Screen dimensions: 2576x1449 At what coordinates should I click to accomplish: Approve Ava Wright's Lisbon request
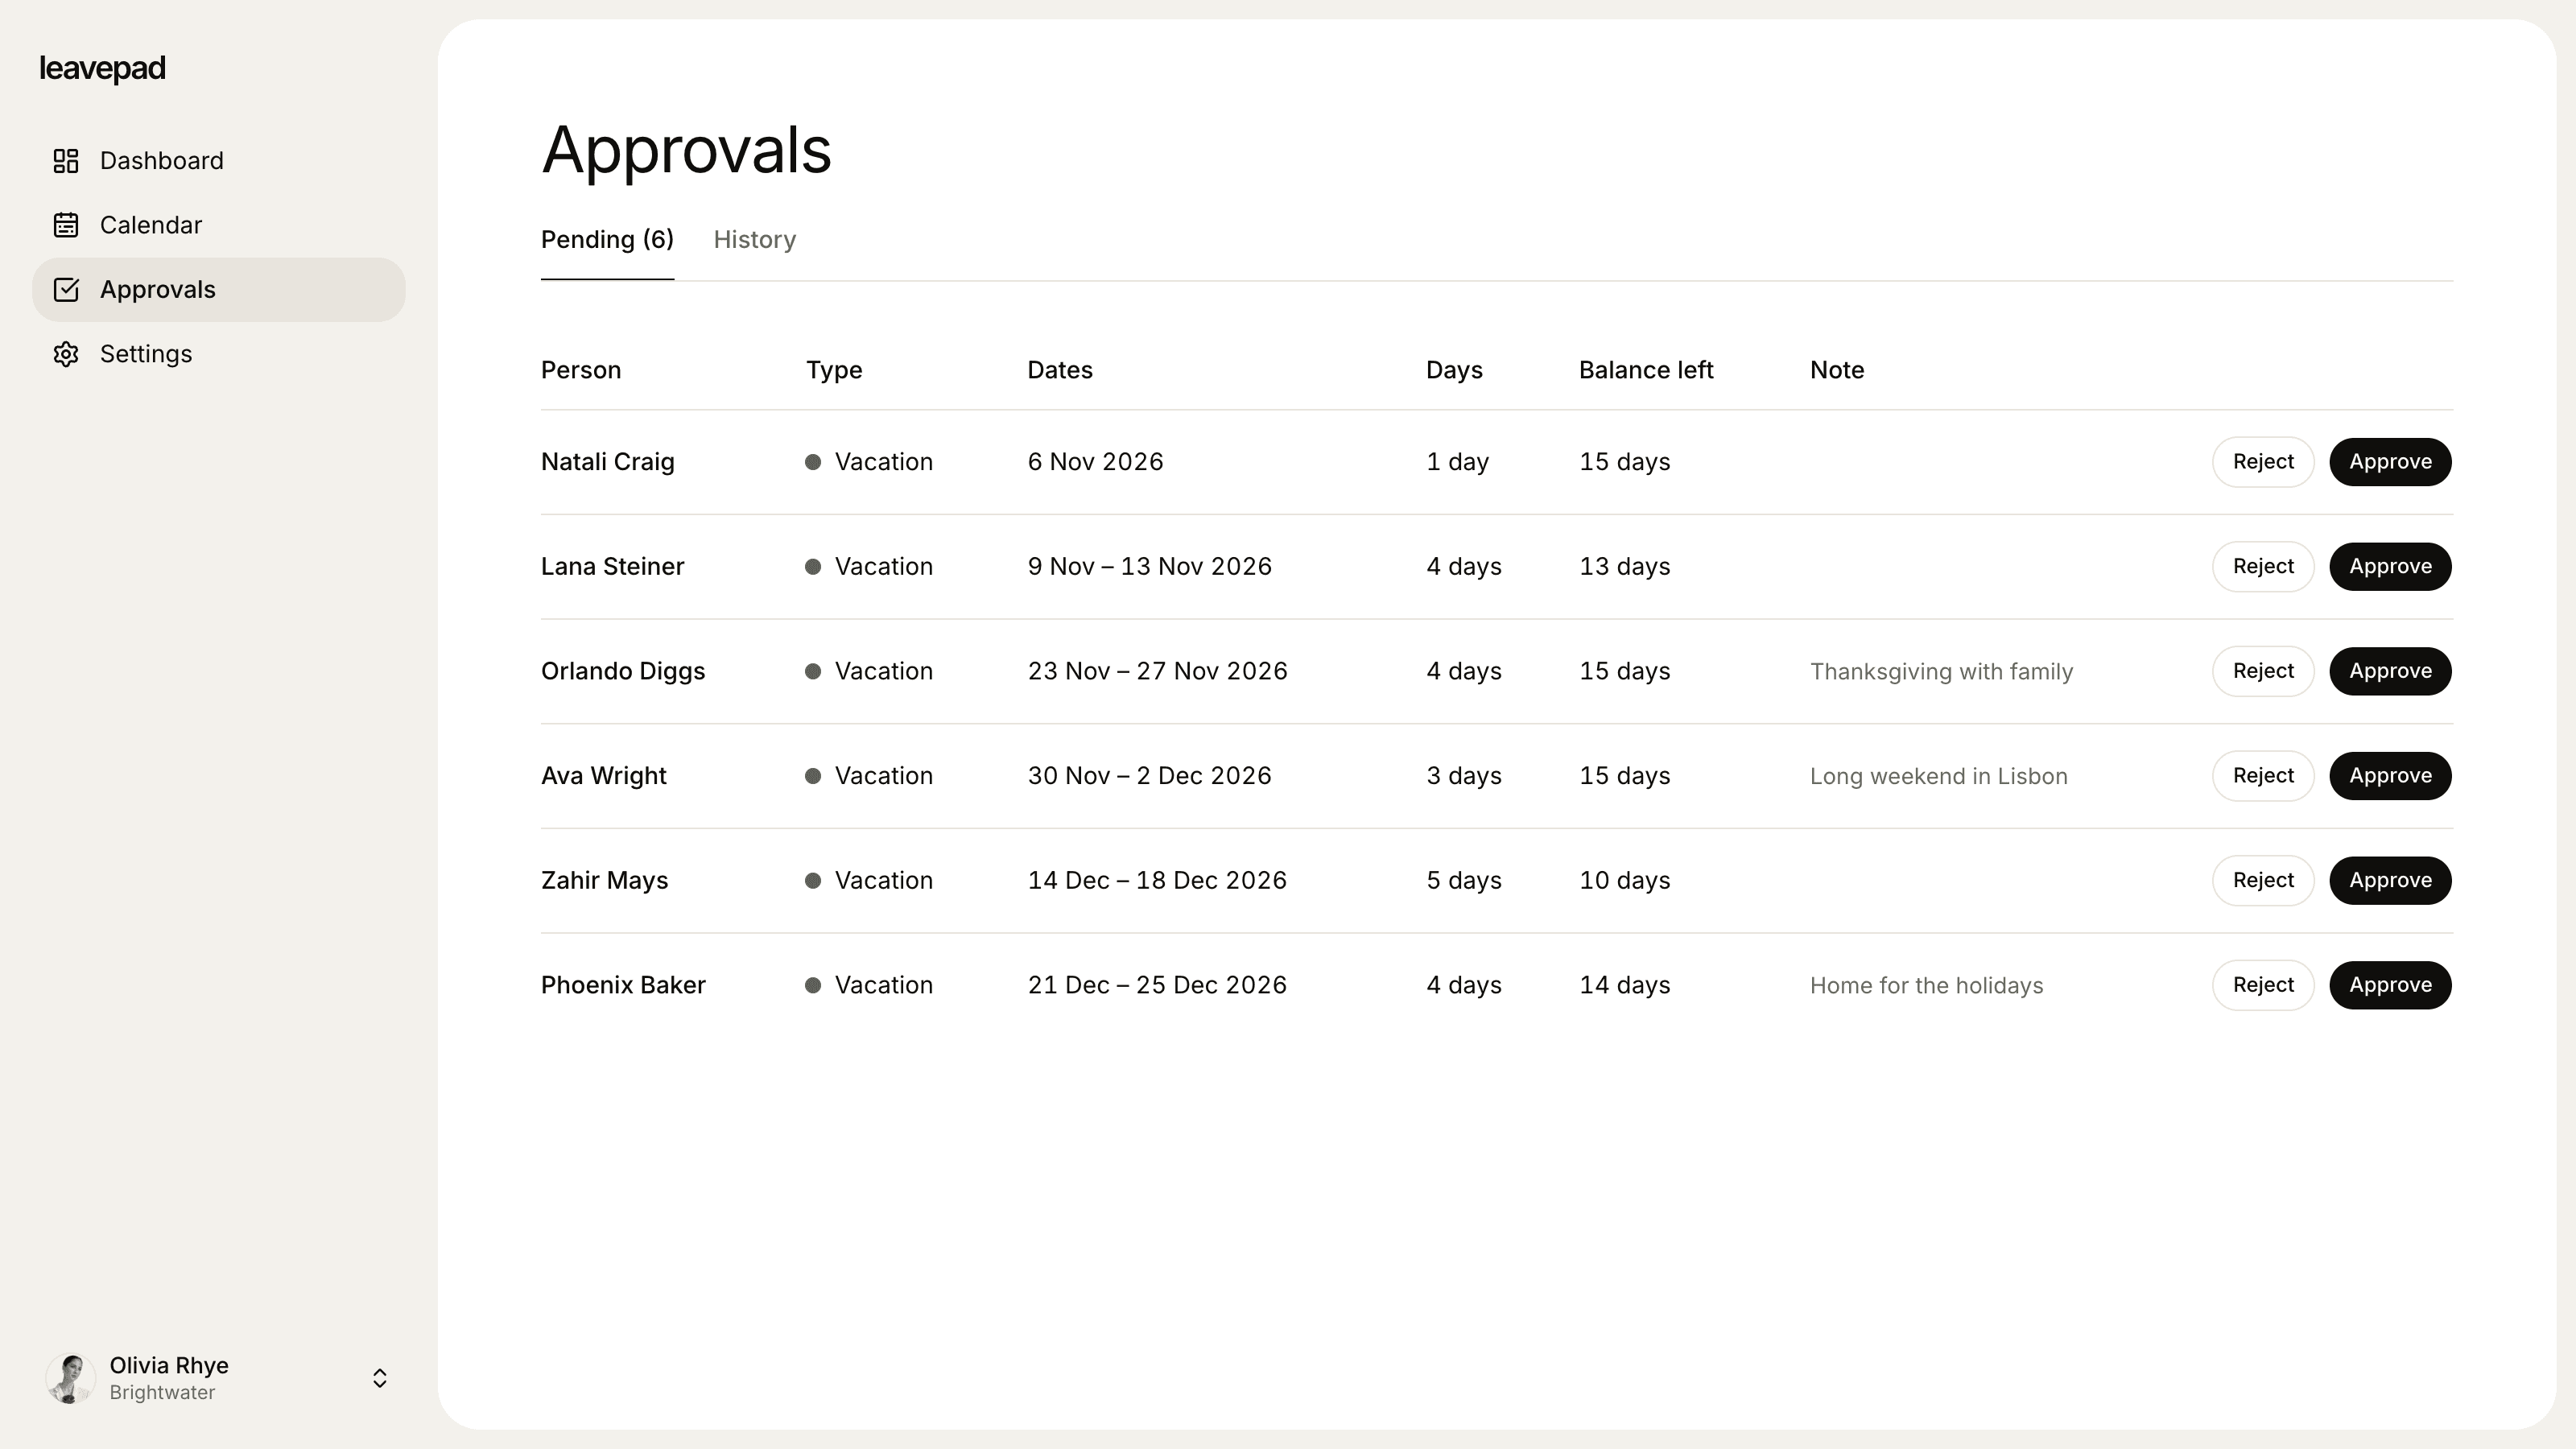tap(2390, 776)
